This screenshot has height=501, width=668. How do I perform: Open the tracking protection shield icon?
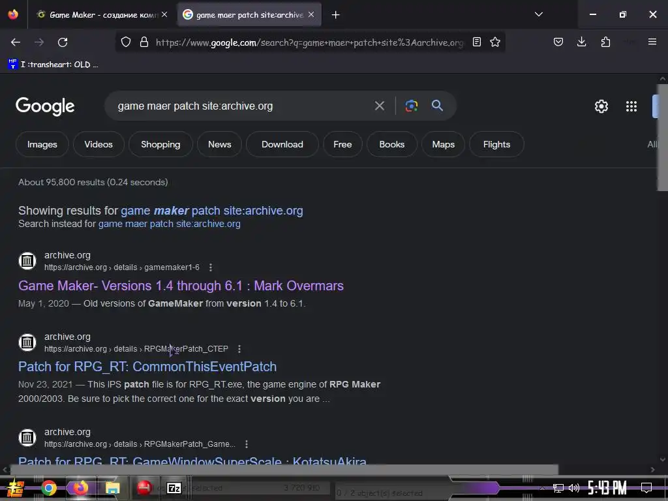pos(126,42)
